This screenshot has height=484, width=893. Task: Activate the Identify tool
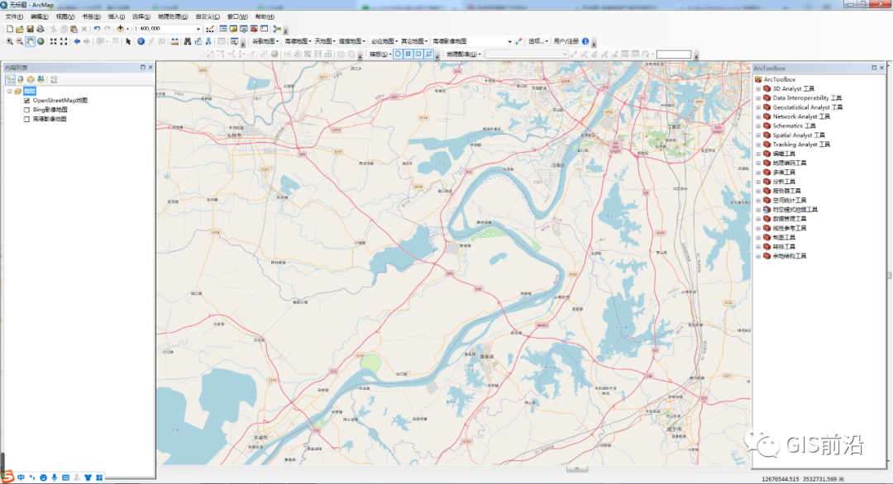point(141,41)
